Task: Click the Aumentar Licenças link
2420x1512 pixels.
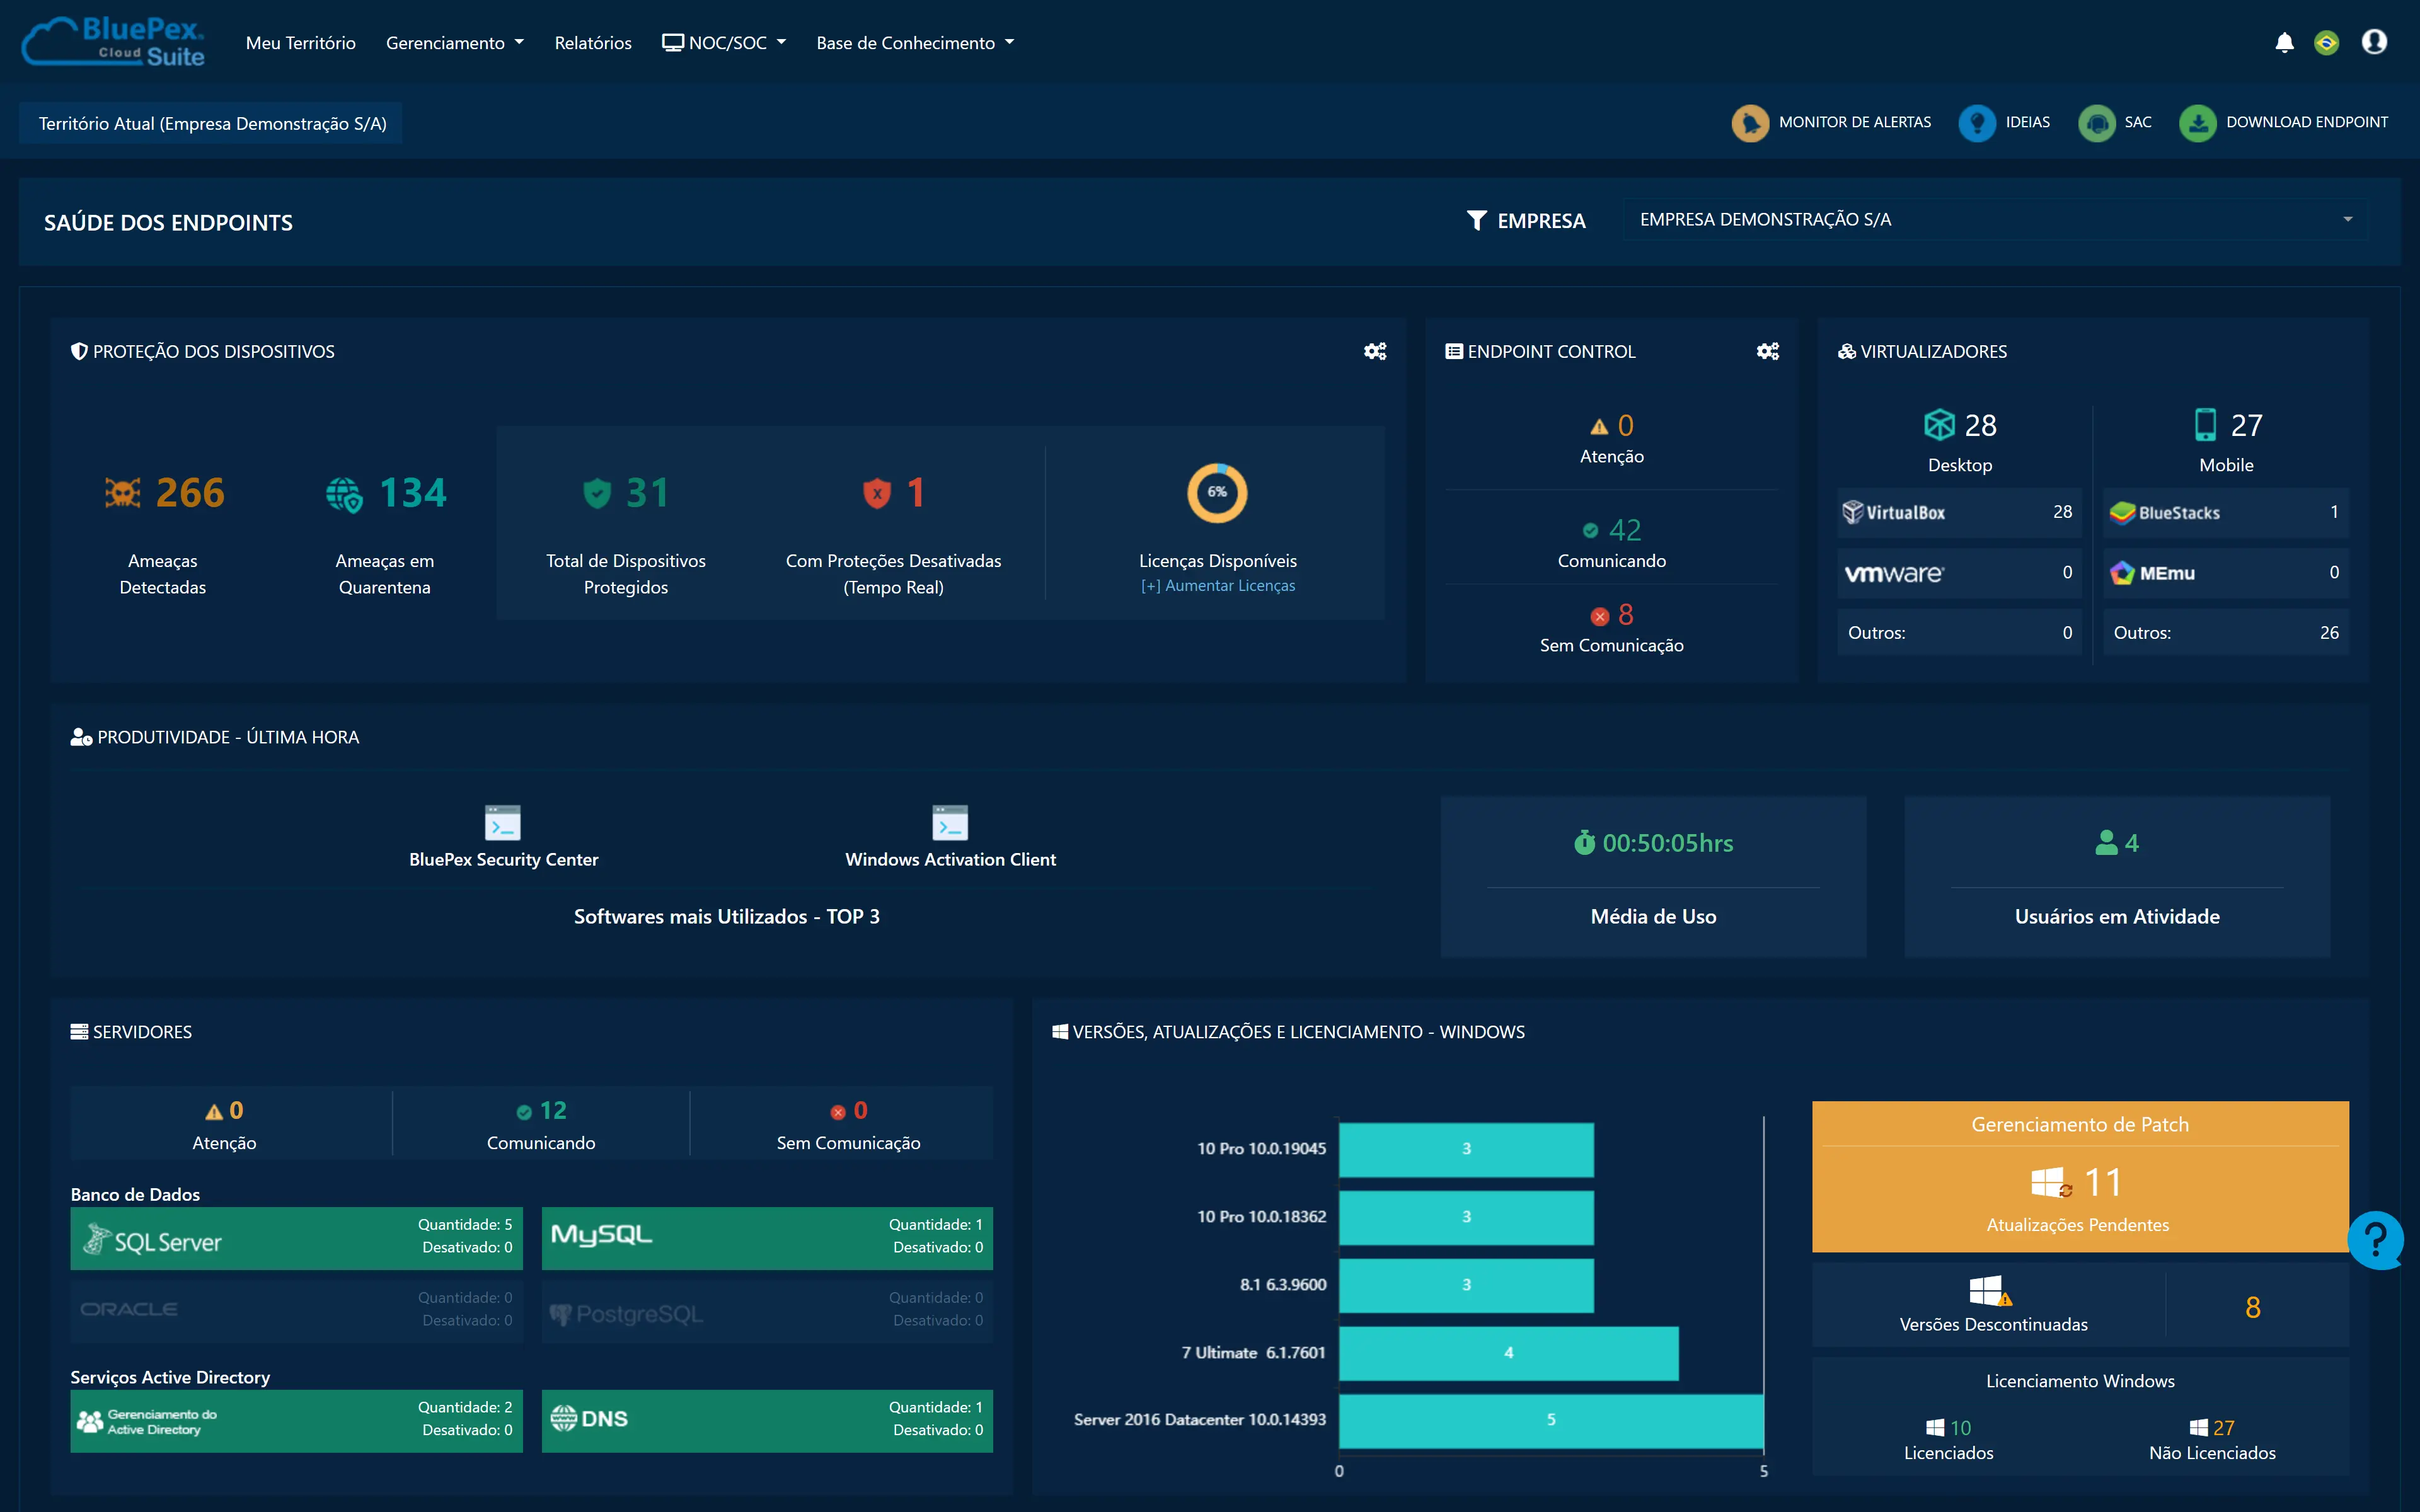Action: pos(1218,586)
